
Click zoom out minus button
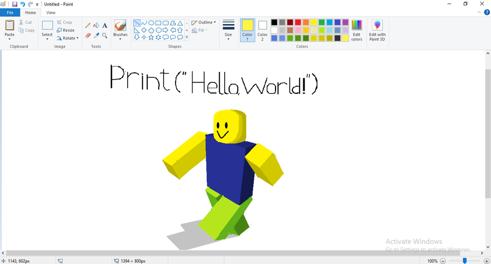(x=443, y=261)
